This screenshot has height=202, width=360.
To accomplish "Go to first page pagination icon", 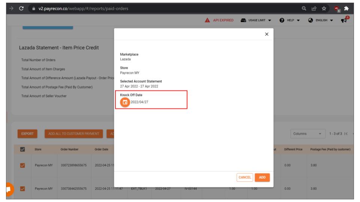I will click(346, 134).
